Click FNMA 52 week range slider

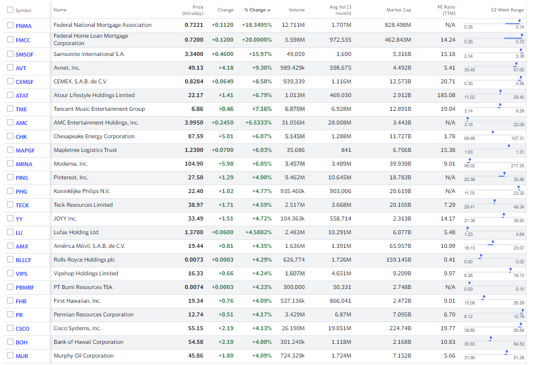point(494,23)
